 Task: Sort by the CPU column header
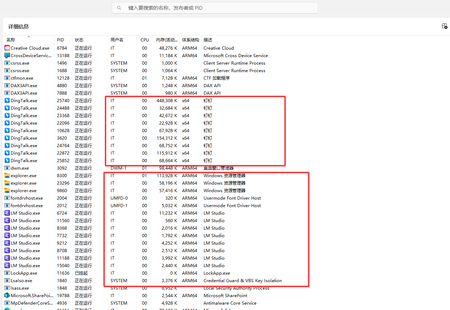click(145, 40)
